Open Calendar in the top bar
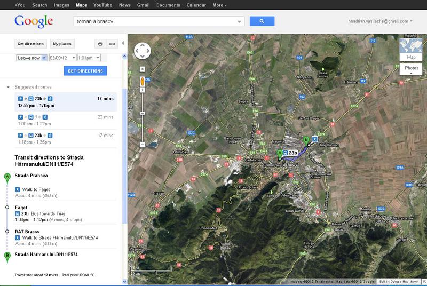The image size is (427, 286). [x=196, y=5]
